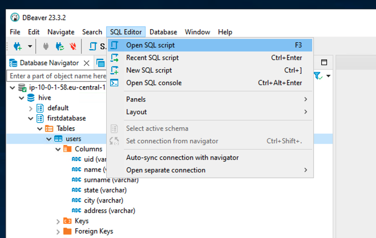The height and width of the screenshot is (238, 376).
Task: Click the Projects tab icon
Action: [x=101, y=63]
